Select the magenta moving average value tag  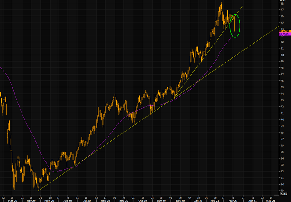tap(285, 35)
